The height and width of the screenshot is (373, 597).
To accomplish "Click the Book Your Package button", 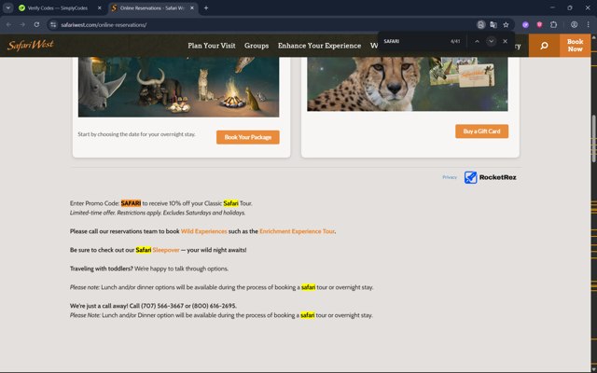I will [x=248, y=137].
